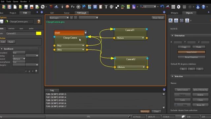Open the Fx effects tool

click(x=73, y=7)
